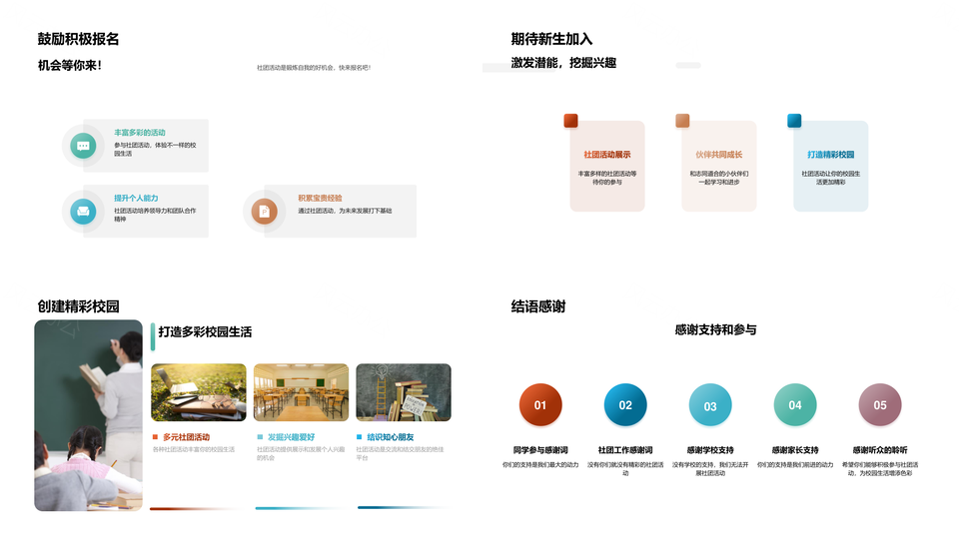The width and height of the screenshot is (959, 547).
Task: Select the 感谢支持和参与 heading
Action: point(715,329)
